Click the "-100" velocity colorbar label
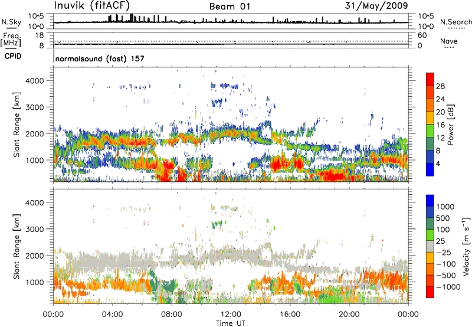The image size is (472, 327). [446, 264]
